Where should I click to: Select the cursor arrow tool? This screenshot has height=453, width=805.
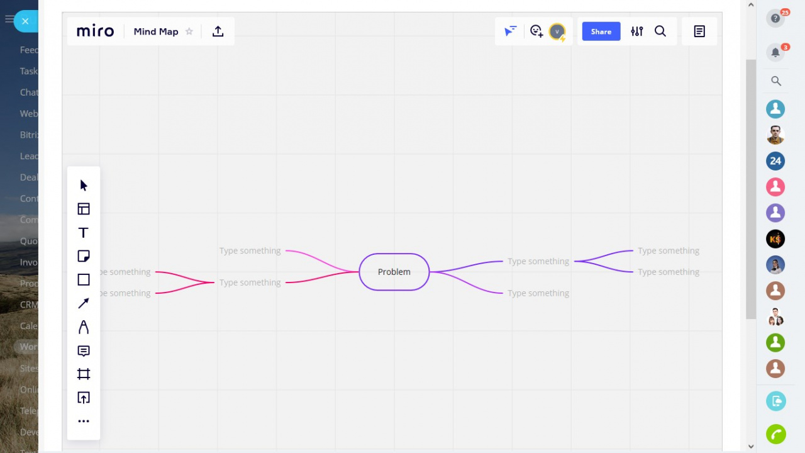pyautogui.click(x=84, y=185)
